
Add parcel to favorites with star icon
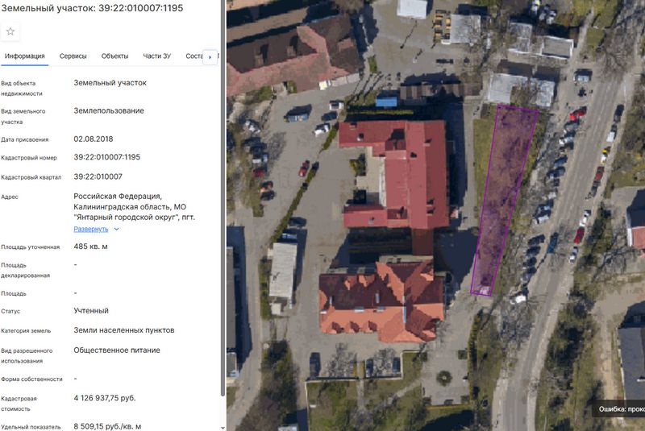[10, 31]
